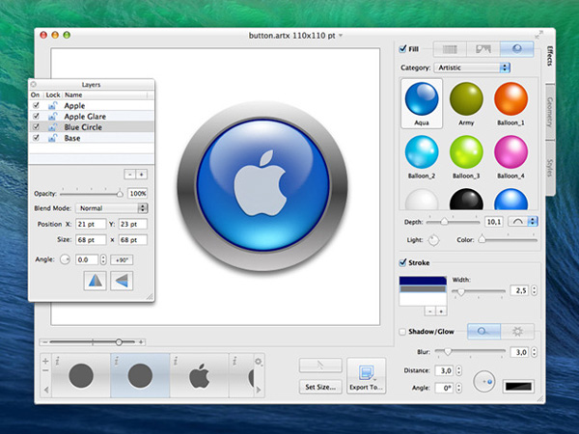Click the Export To icon button
This screenshot has height=434, width=579.
[366, 376]
